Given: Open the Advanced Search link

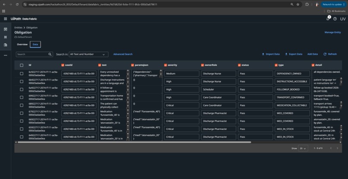Looking at the screenshot, I should tap(123, 54).
